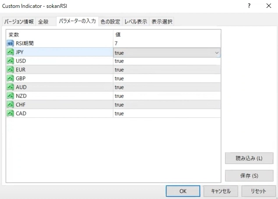The height and width of the screenshot is (199, 278).
Task: Click the green icon next to CHF
Action: click(x=10, y=105)
